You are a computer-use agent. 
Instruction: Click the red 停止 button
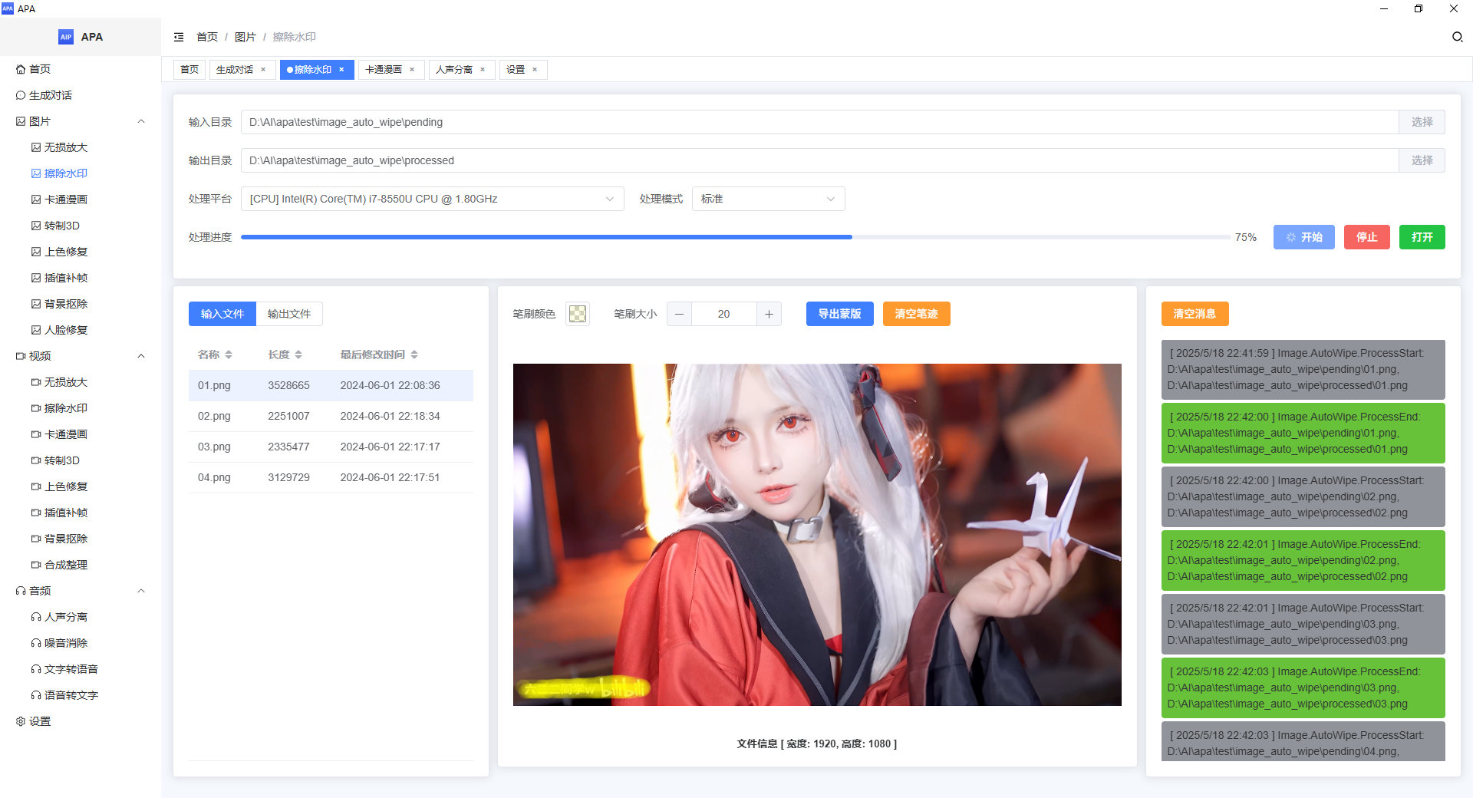pos(1367,237)
